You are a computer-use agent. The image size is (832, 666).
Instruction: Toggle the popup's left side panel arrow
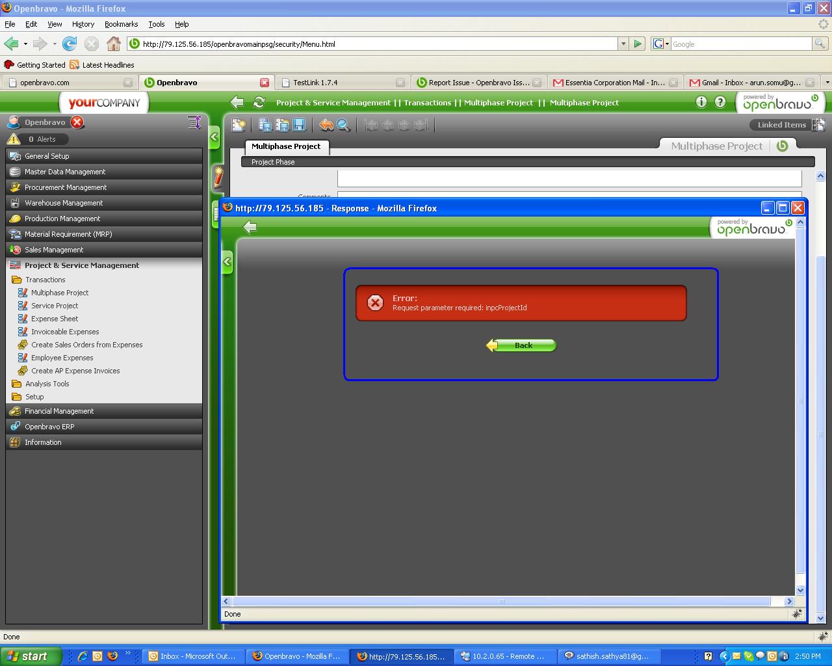tap(227, 262)
